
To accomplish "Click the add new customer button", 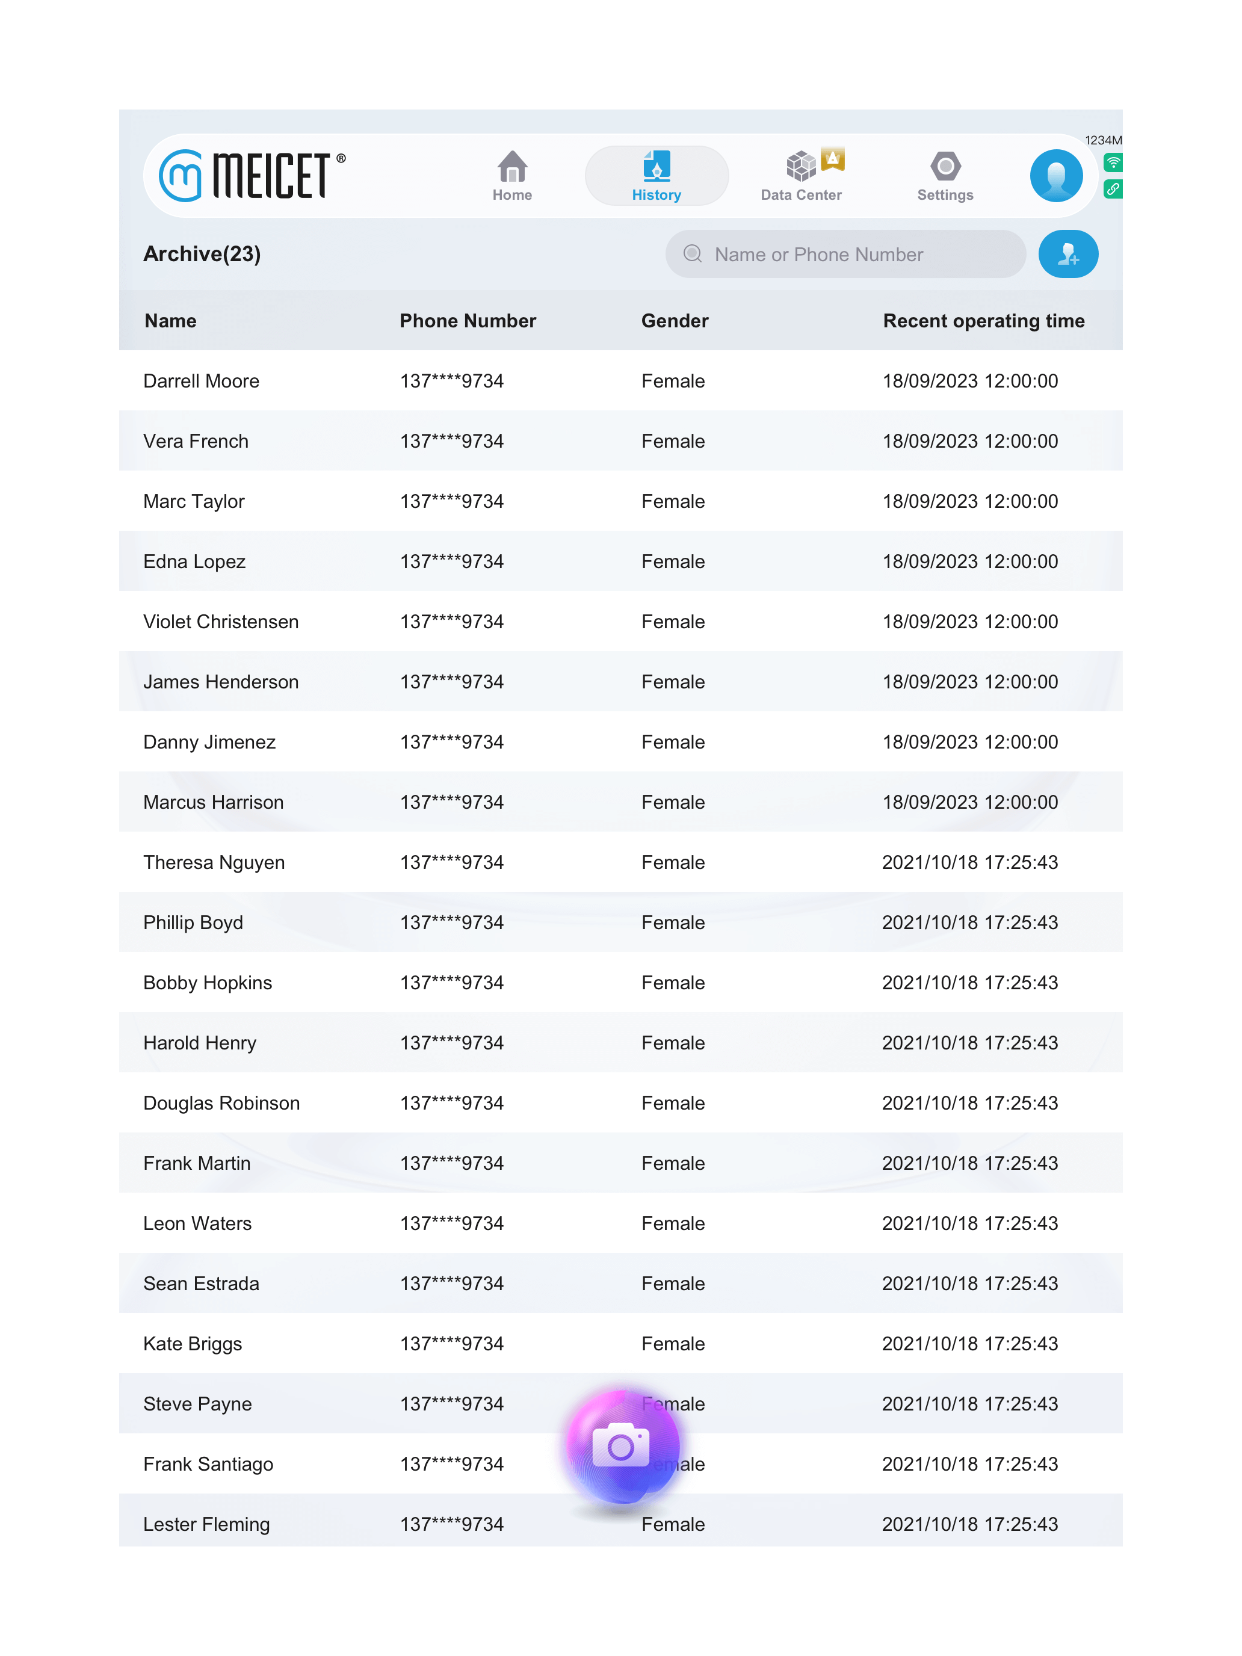I will (x=1067, y=255).
